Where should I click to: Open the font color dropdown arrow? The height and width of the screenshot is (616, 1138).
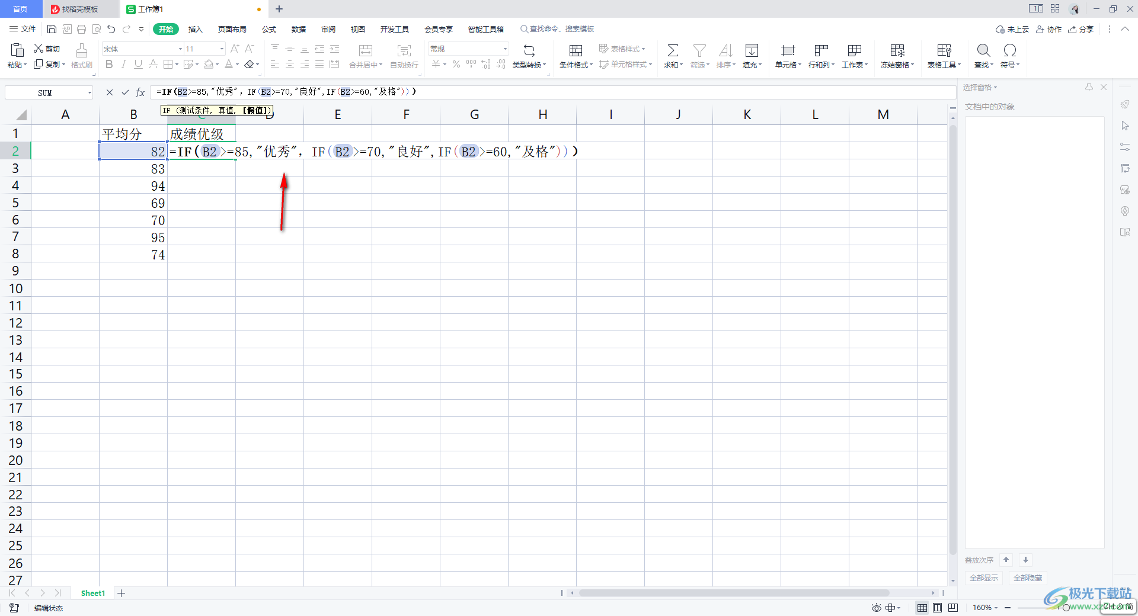237,65
